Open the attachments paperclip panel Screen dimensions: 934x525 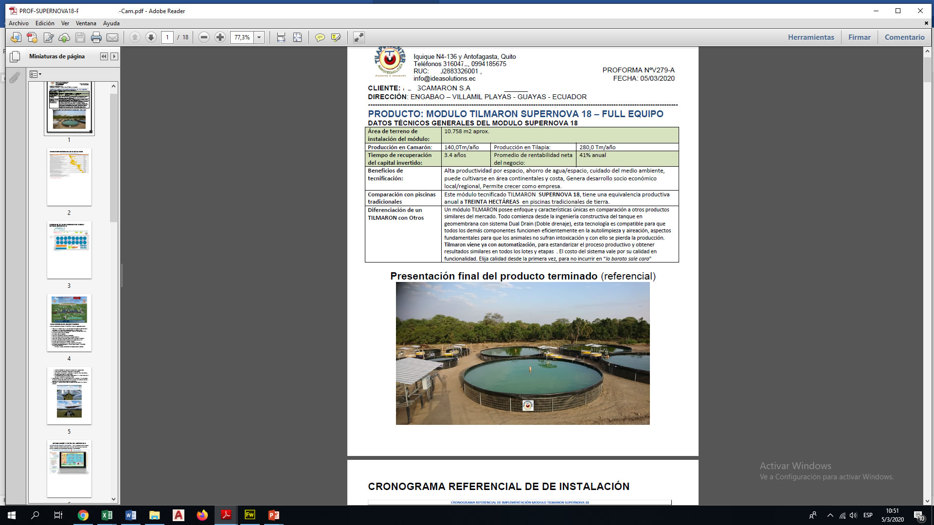[x=15, y=77]
